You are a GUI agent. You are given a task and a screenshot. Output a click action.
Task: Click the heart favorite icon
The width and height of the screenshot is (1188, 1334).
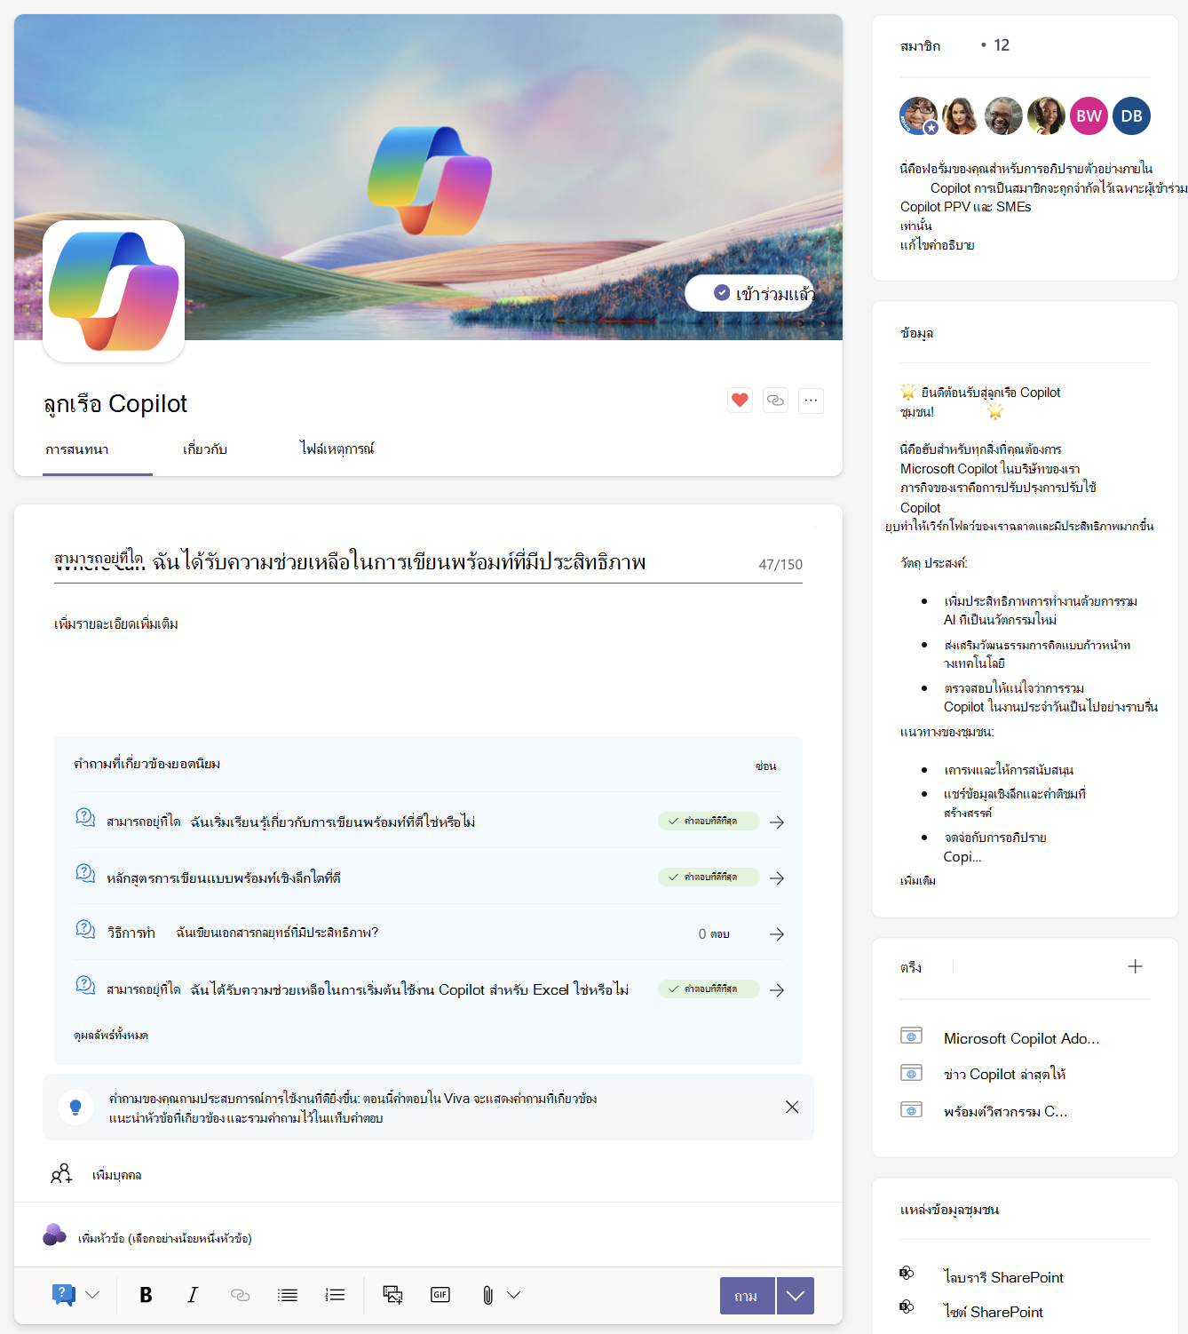pyautogui.click(x=740, y=401)
